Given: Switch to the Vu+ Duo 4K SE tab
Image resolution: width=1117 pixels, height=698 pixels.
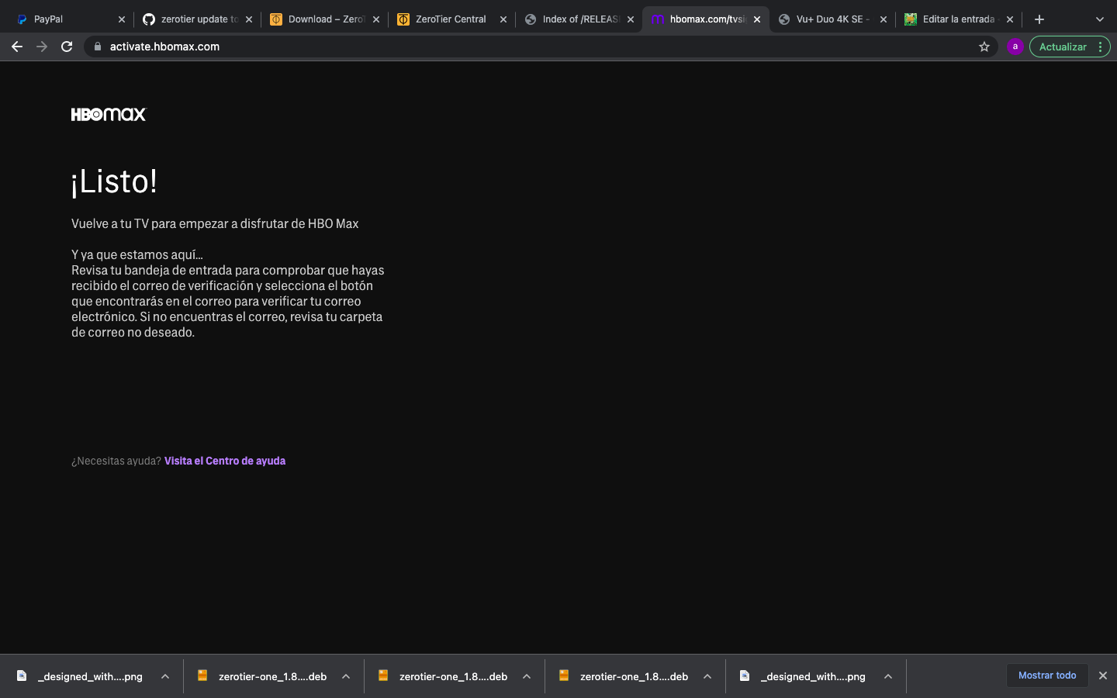Looking at the screenshot, I should (x=832, y=19).
